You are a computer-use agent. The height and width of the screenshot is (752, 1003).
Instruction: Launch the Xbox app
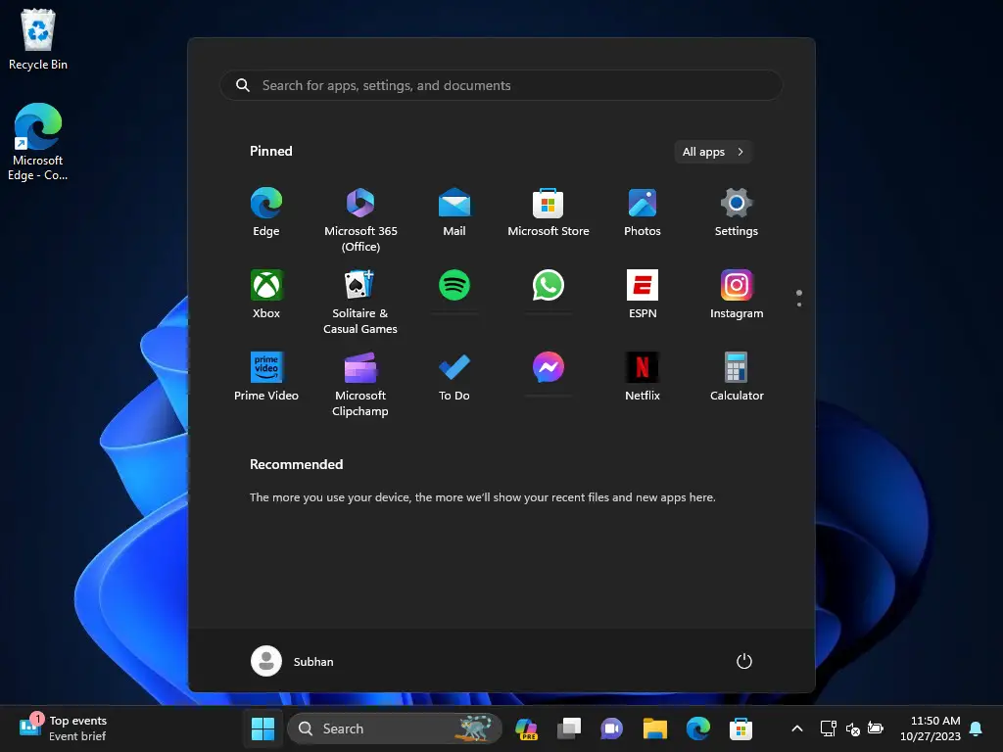tap(266, 294)
